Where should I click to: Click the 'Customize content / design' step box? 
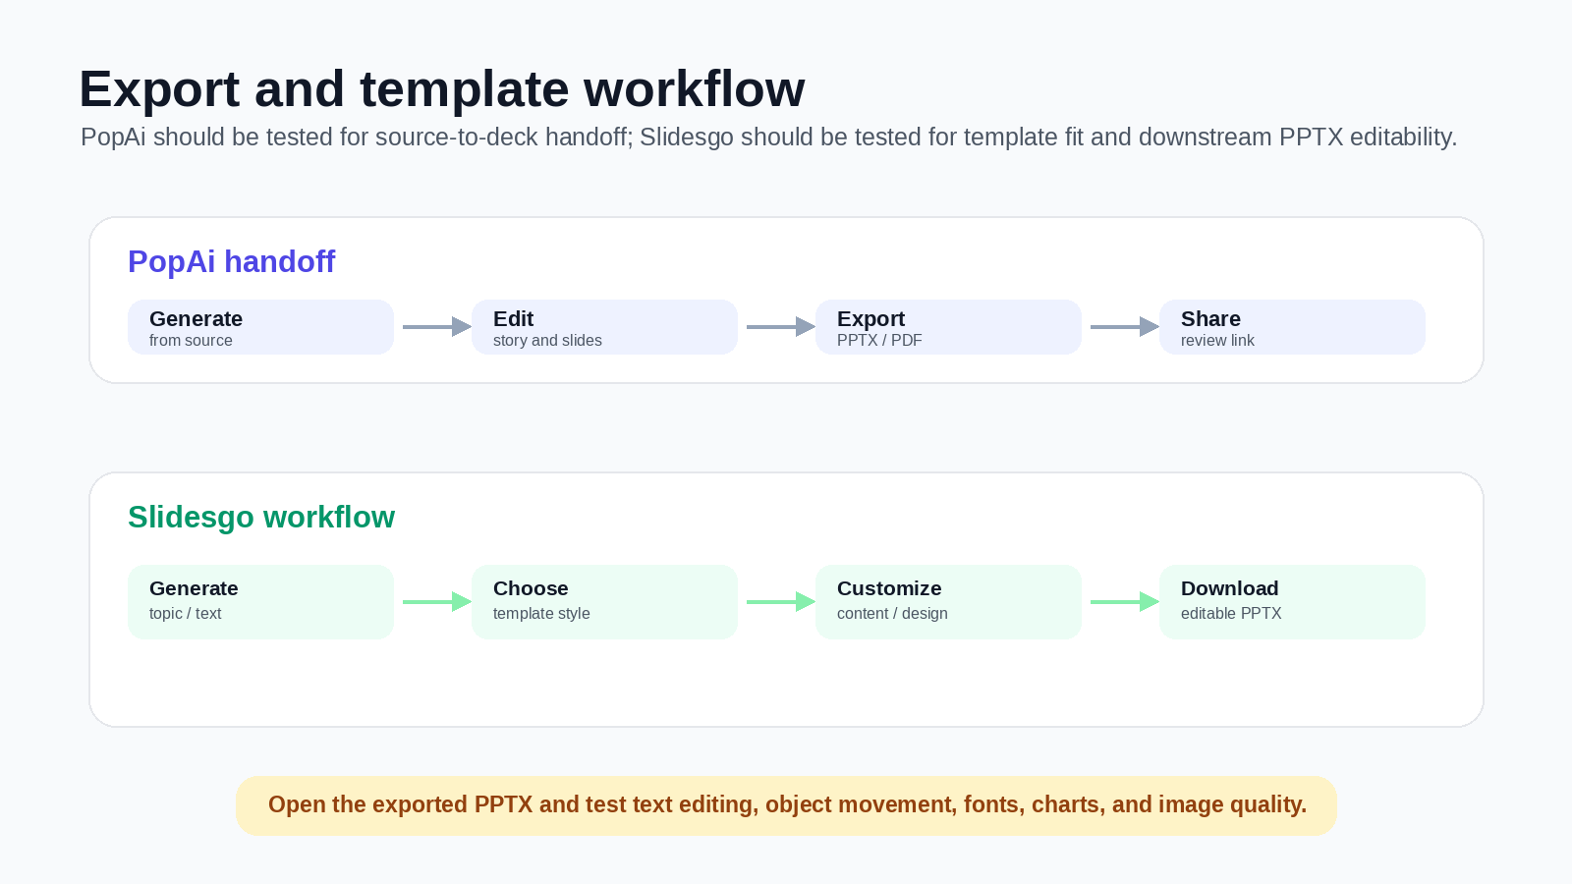(948, 602)
